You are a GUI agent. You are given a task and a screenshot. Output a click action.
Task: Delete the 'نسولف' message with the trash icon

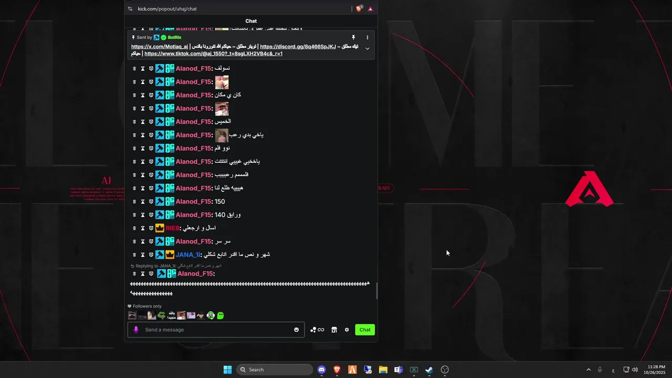(x=134, y=68)
